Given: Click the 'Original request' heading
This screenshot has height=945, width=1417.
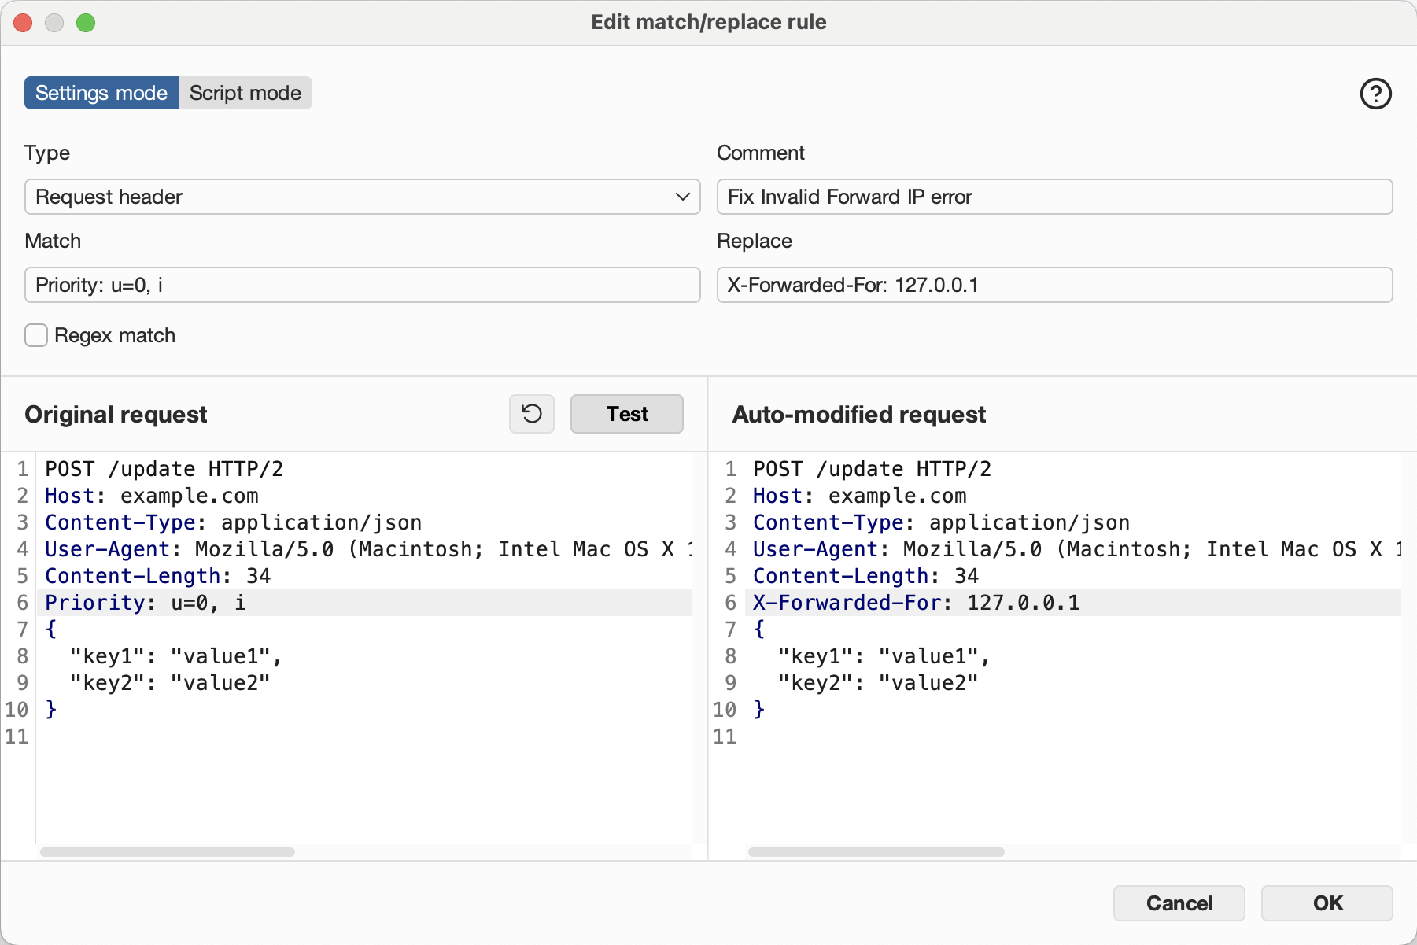Looking at the screenshot, I should tap(116, 415).
